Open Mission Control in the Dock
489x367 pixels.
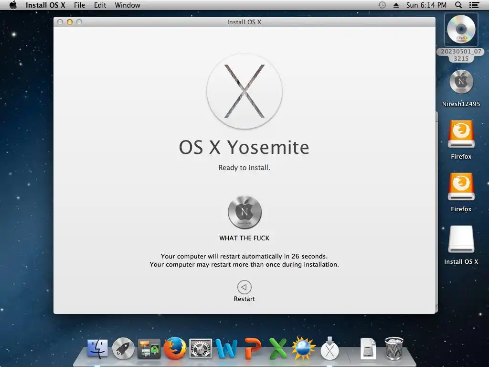point(149,348)
